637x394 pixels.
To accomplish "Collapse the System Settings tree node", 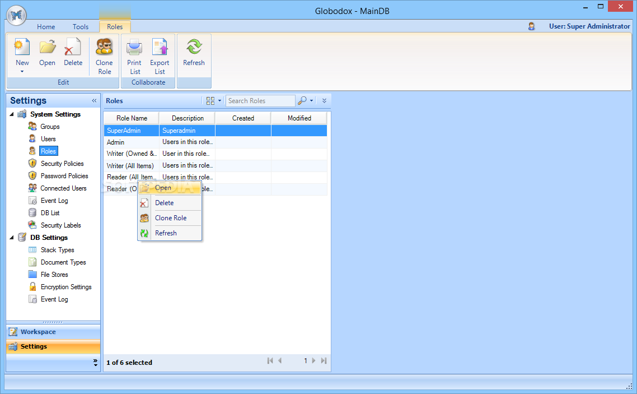I will (12, 114).
